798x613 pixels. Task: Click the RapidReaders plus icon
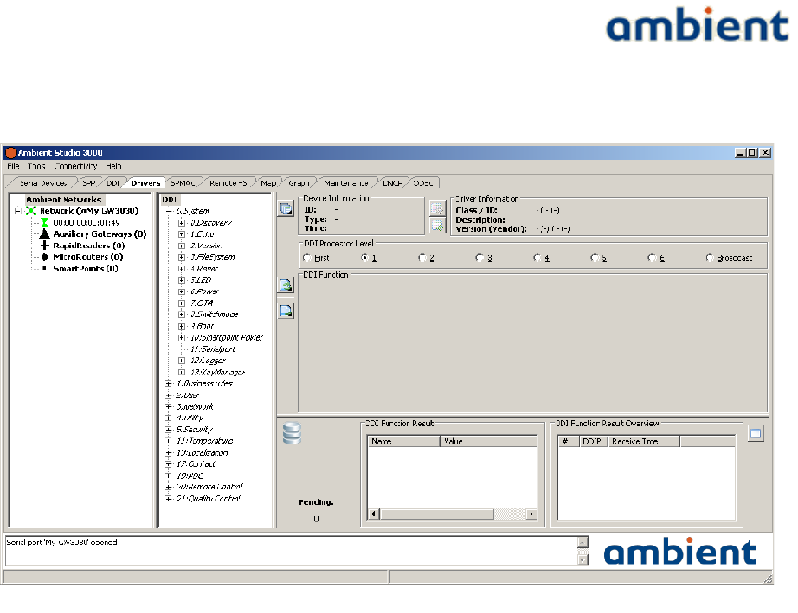coord(45,246)
